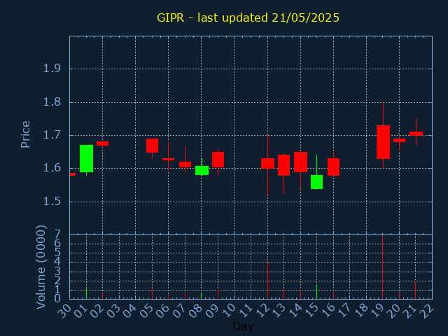Click the vertical Price axis title
Image resolution: width=448 pixels, height=336 pixels.
tap(25, 134)
